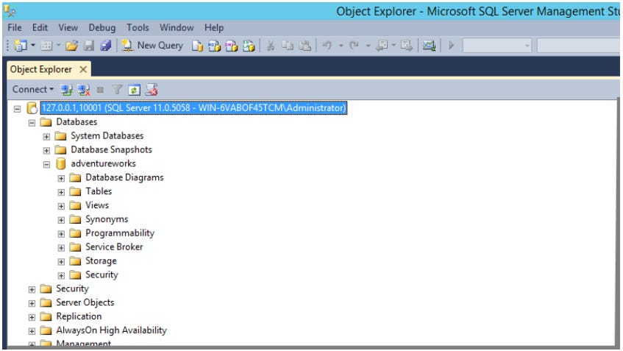Expand the AlwaysOn High Availability folder
The width and height of the screenshot is (623, 351).
pos(32,331)
